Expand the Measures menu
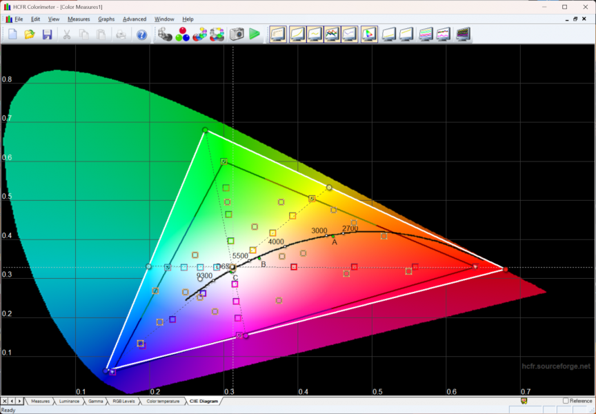The height and width of the screenshot is (414, 596). (x=79, y=19)
